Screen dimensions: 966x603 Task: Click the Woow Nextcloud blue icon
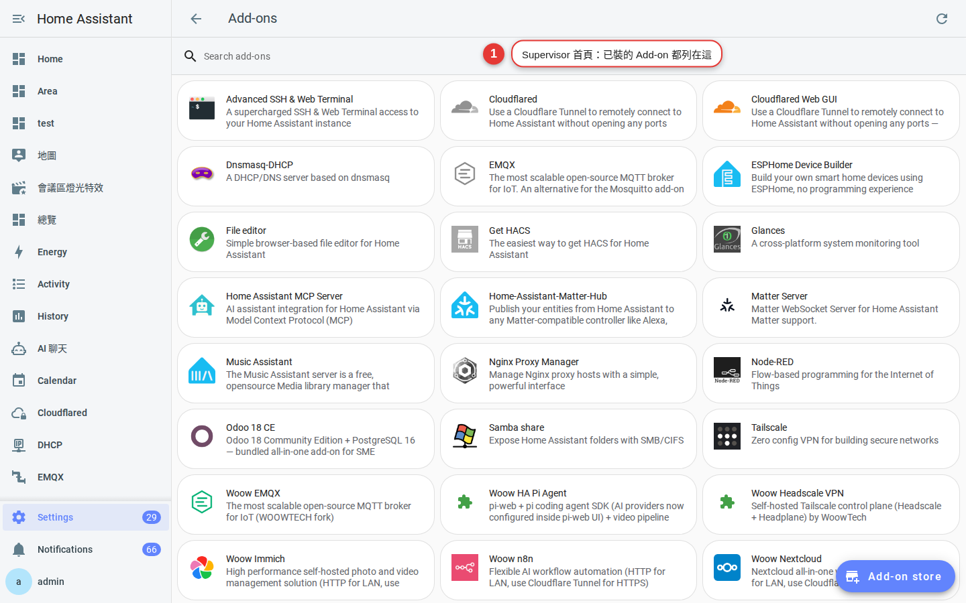click(727, 567)
